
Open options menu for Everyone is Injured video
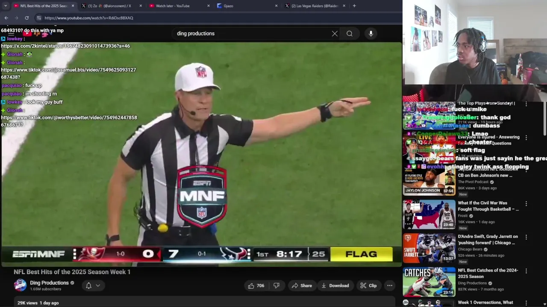coord(526,138)
